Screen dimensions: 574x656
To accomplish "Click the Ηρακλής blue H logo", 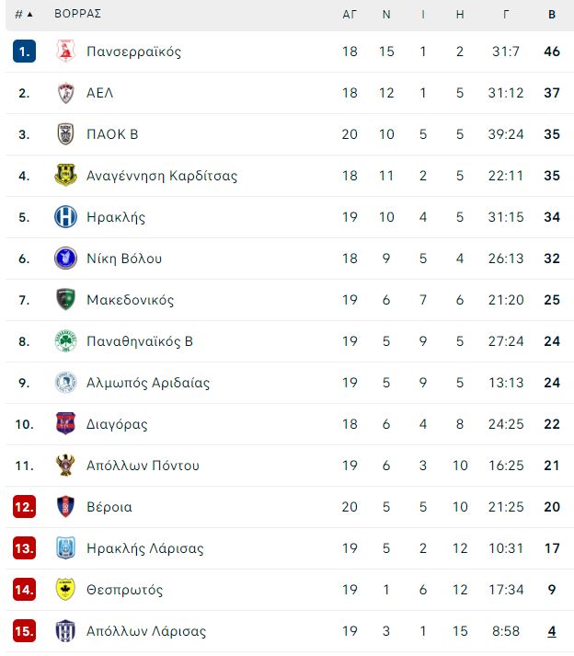I will 65,217.
